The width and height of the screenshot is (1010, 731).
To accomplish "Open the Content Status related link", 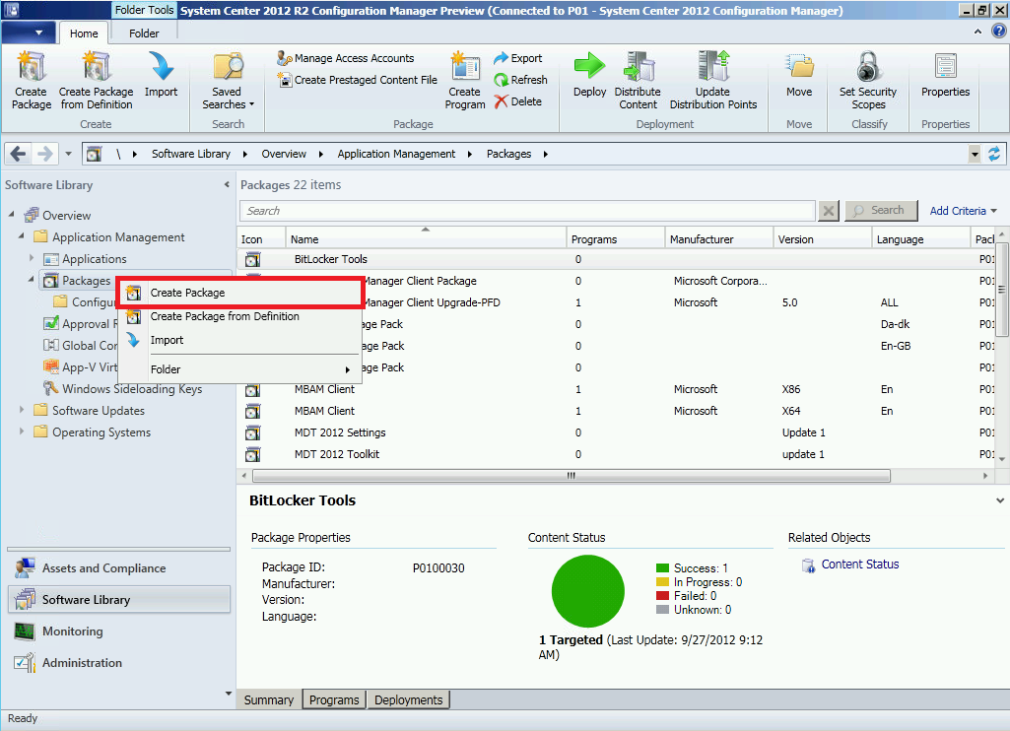I will pos(860,565).
